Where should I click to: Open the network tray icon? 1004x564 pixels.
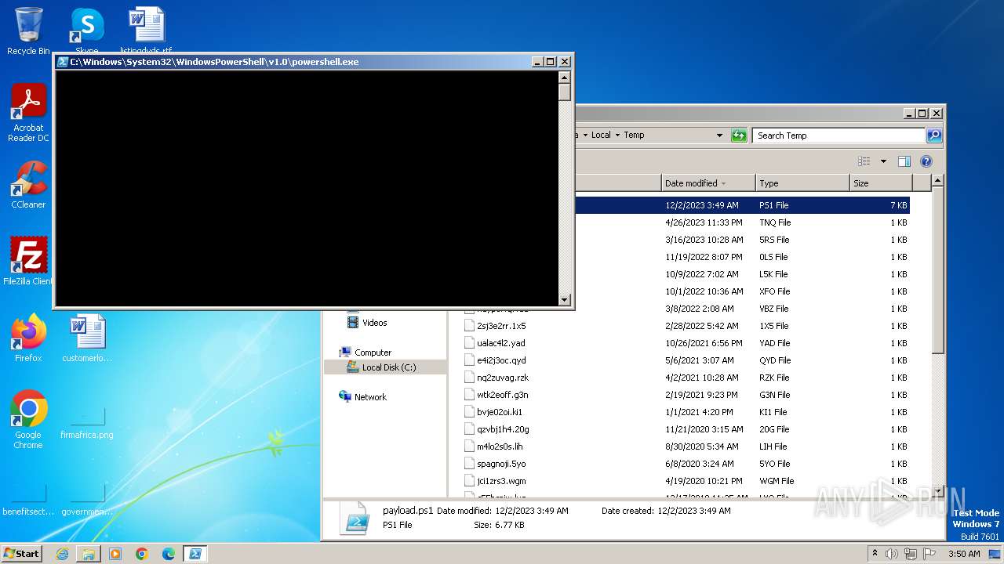click(x=911, y=554)
